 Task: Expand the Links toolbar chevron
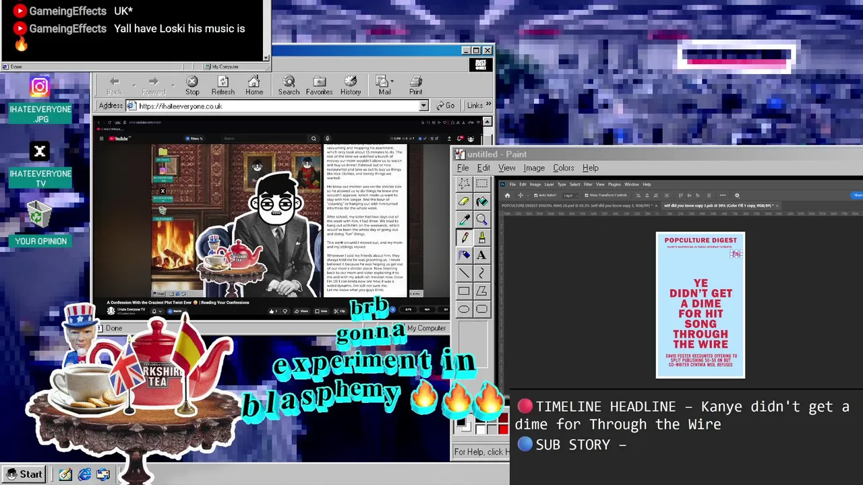tap(488, 105)
